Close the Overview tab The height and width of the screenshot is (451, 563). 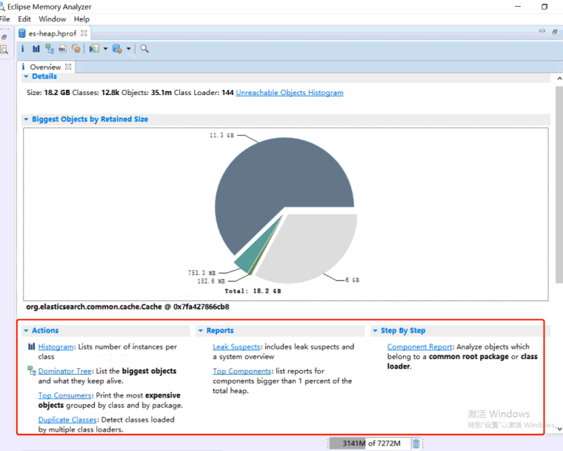[68, 67]
